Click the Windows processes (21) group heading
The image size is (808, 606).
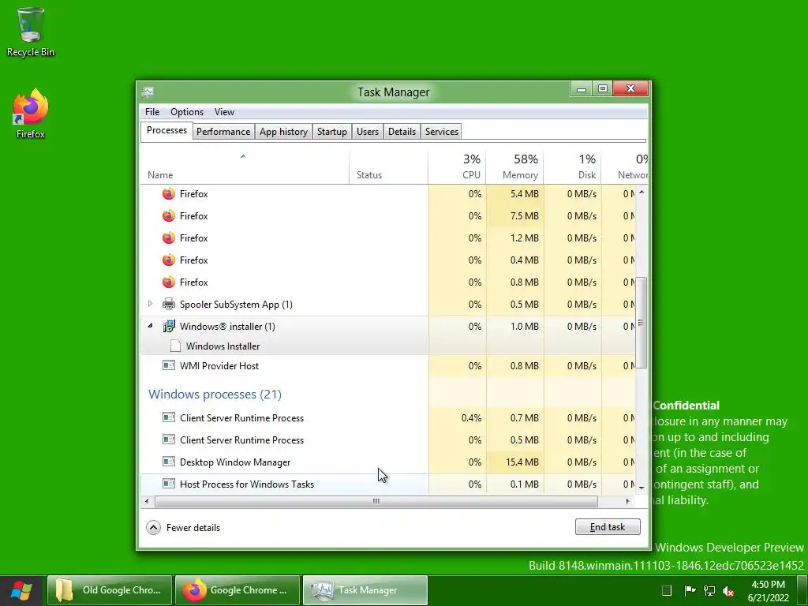[x=215, y=395]
